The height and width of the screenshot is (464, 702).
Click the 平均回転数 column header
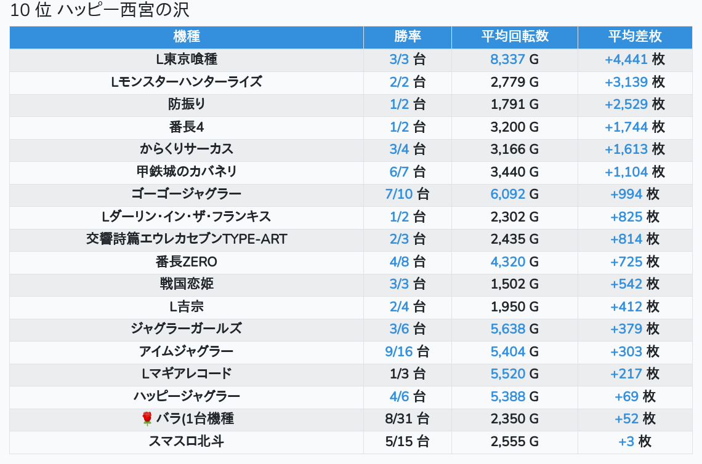click(514, 37)
